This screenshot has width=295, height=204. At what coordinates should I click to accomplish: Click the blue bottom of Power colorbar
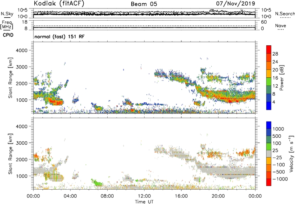click(269, 106)
